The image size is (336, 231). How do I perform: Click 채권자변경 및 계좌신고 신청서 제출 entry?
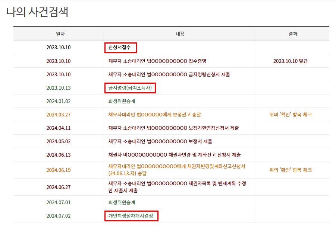(x=174, y=155)
